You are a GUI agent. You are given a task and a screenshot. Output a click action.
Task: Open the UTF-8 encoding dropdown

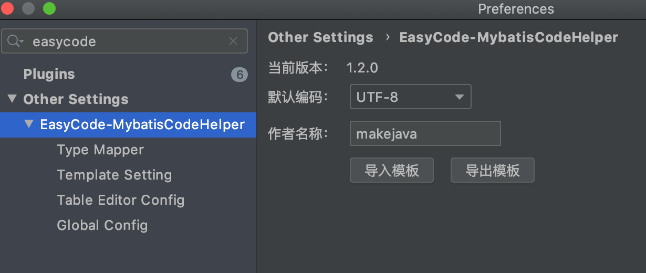tap(411, 97)
